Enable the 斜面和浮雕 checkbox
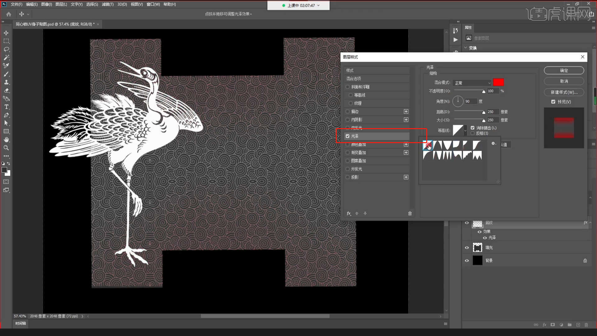This screenshot has width=597, height=336. 348,87
